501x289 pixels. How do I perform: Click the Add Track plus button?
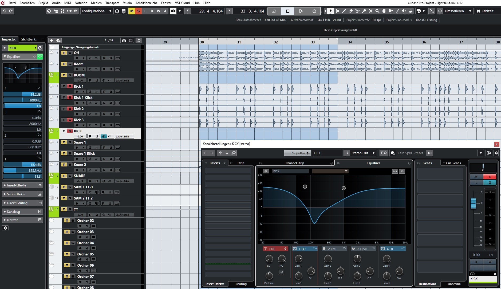pyautogui.click(x=52, y=40)
